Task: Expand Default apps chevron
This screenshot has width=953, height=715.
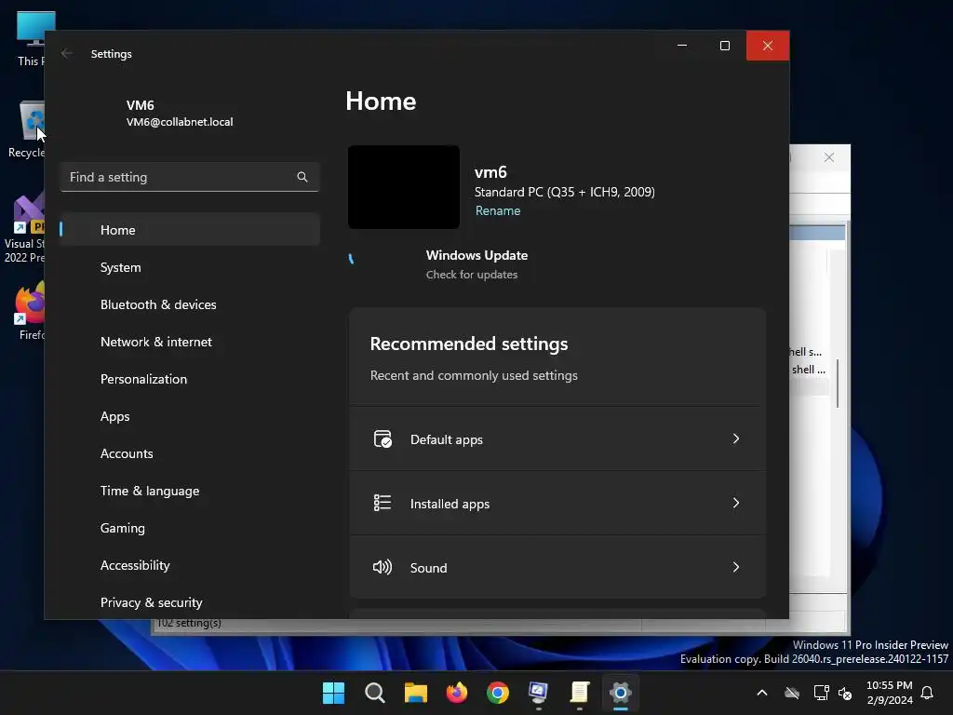Action: coord(735,438)
